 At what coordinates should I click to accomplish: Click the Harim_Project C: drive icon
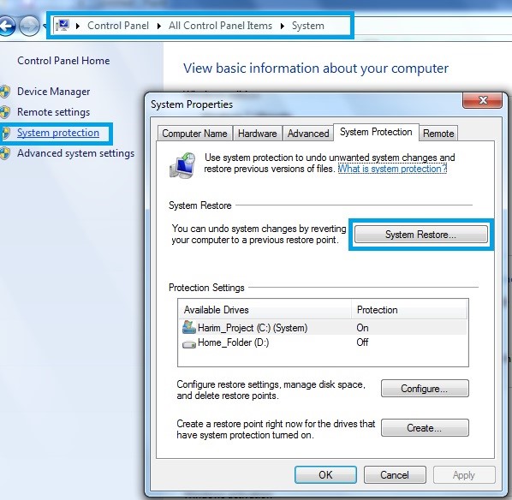(x=189, y=327)
